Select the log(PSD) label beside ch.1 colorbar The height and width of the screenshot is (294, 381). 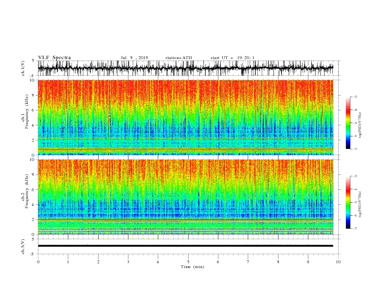360,125
